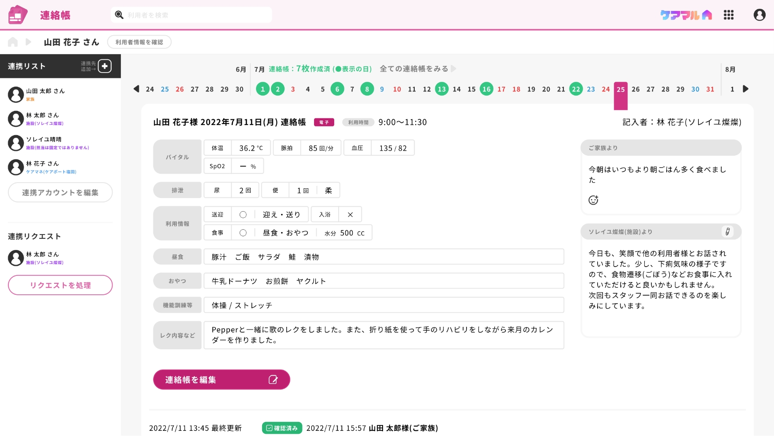Select July 16 green date marker
The width and height of the screenshot is (774, 436).
click(x=486, y=89)
